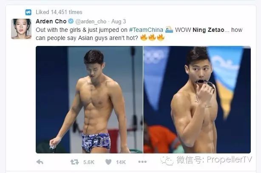The height and width of the screenshot is (173, 261).
Task: Click the 5.6K retweet count
Action: 89,162
